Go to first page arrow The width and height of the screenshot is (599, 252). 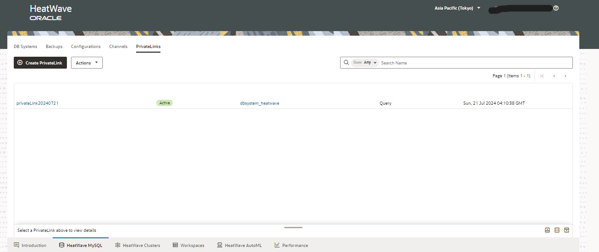pos(542,76)
